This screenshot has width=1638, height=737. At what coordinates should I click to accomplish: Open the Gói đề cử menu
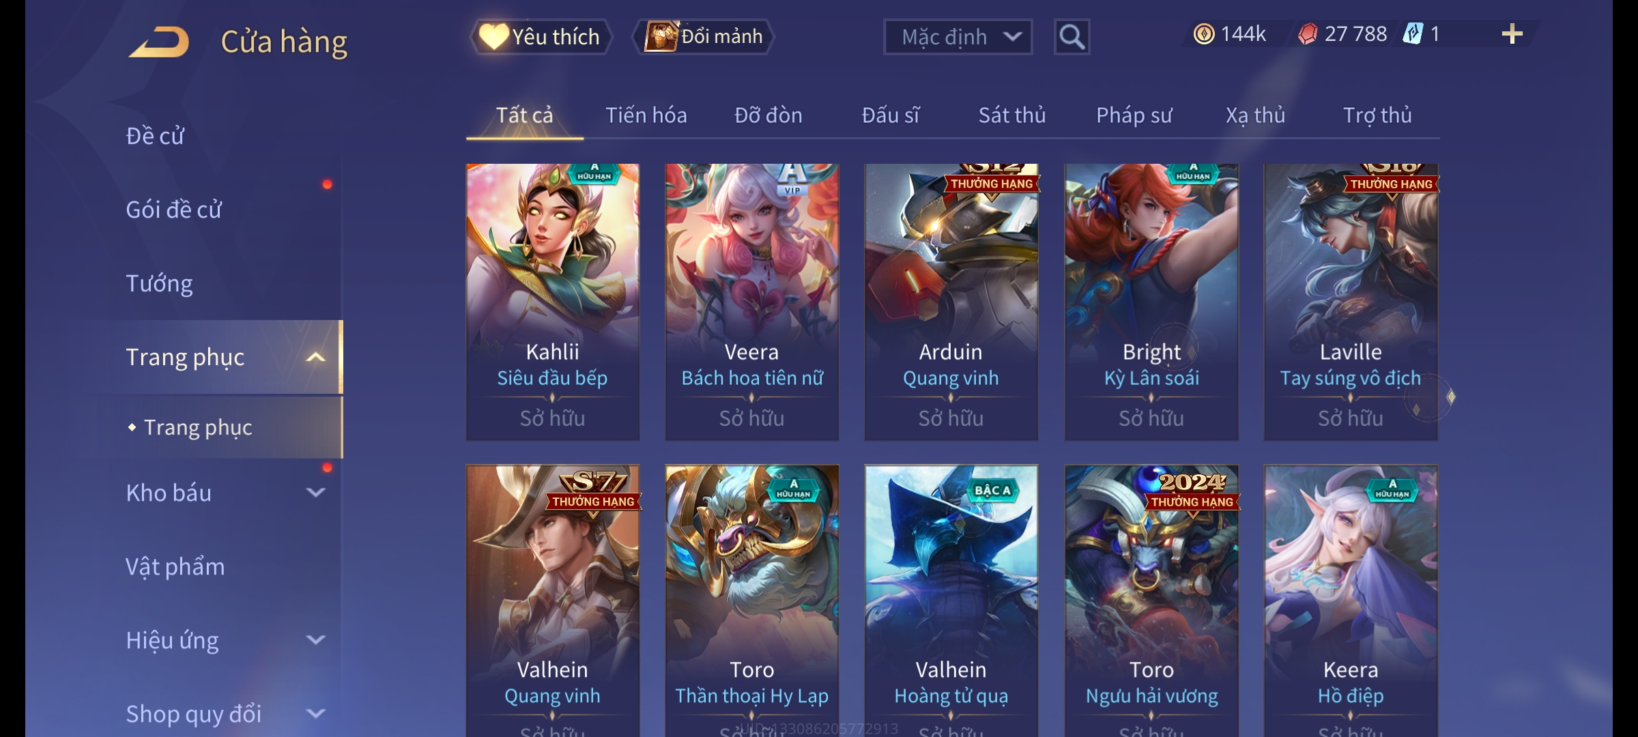pyautogui.click(x=174, y=209)
